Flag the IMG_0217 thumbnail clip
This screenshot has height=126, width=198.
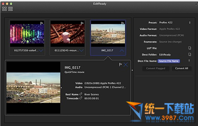(x=123, y=23)
